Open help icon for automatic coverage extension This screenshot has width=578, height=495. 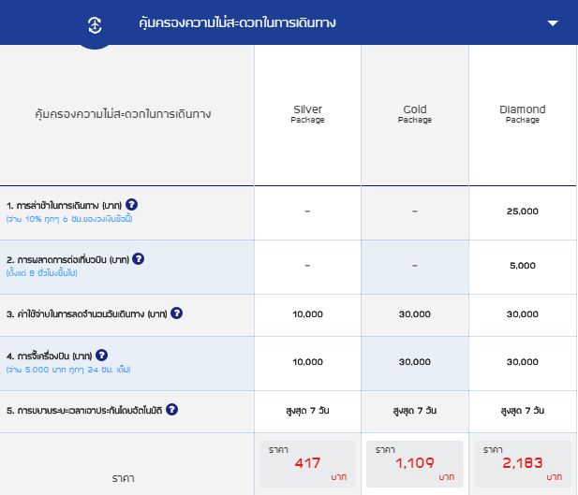coord(171,409)
